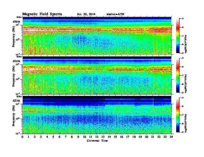
Task: Click the "32Hz" label above the dZ/dt panel
Action: point(19,96)
